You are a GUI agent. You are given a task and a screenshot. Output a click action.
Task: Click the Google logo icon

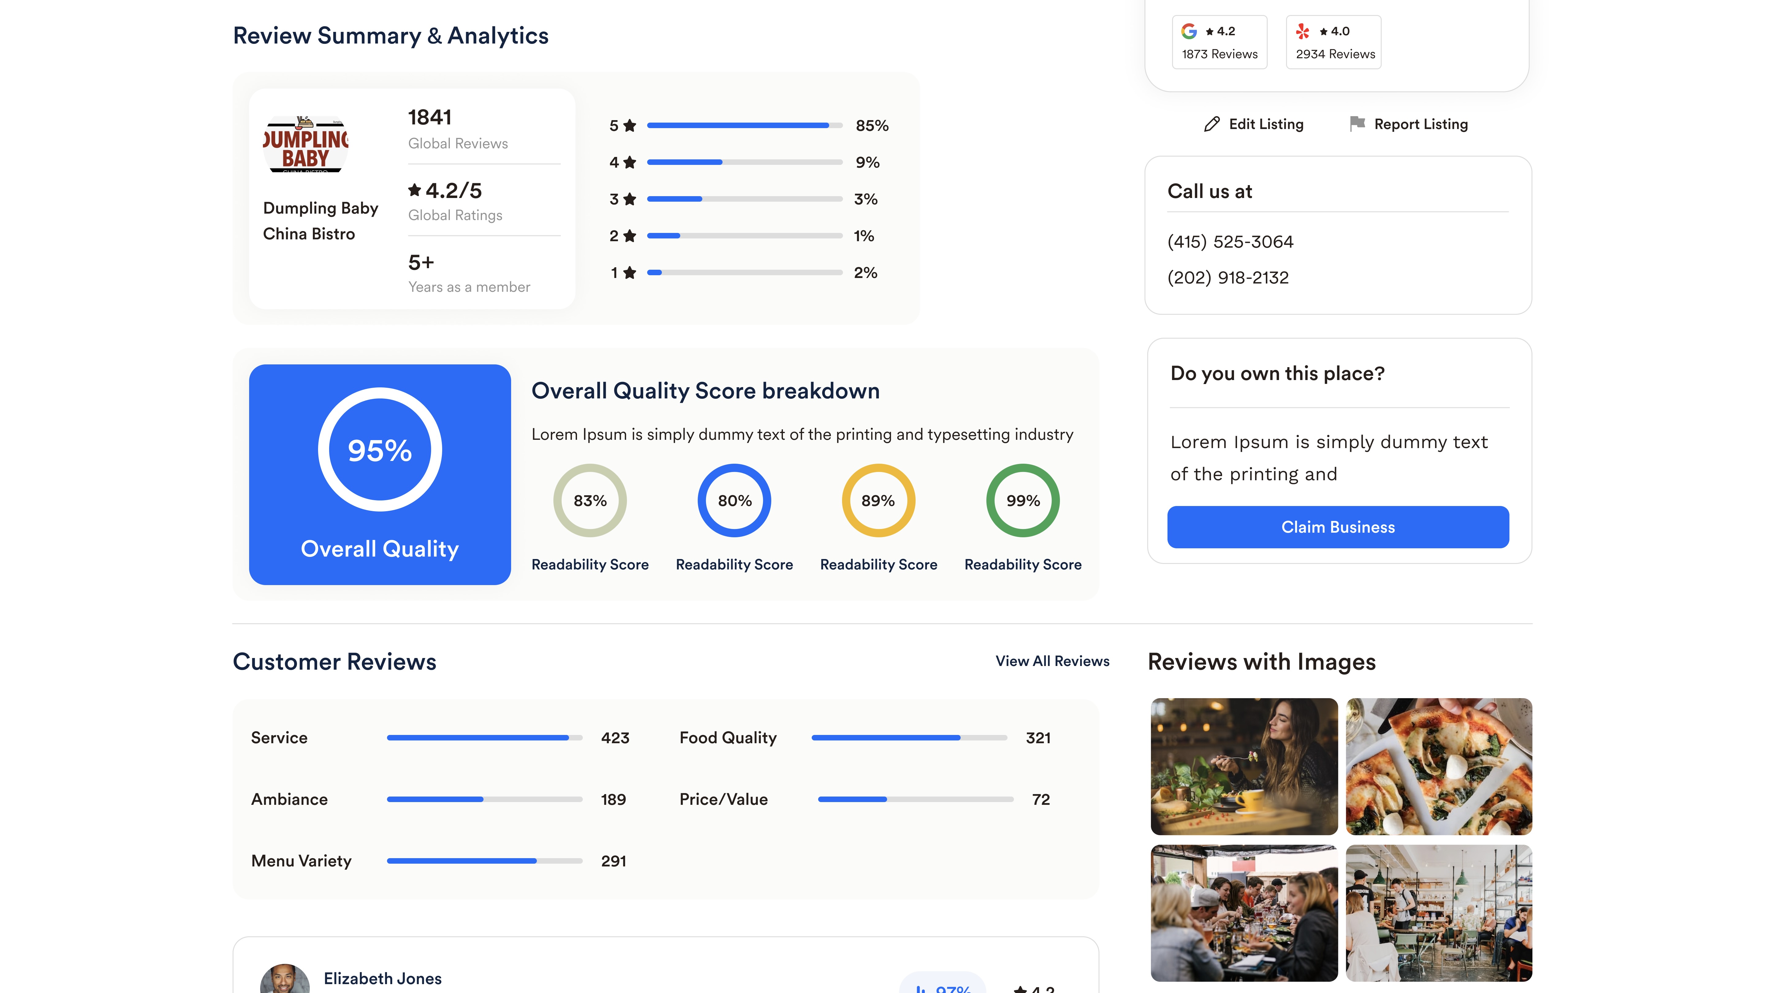[1189, 31]
